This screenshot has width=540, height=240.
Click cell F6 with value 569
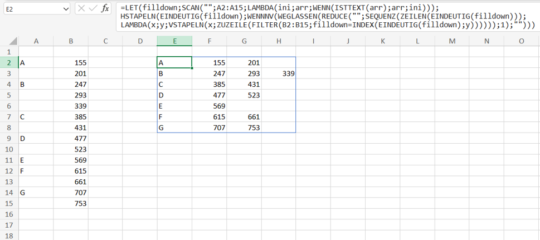point(210,106)
